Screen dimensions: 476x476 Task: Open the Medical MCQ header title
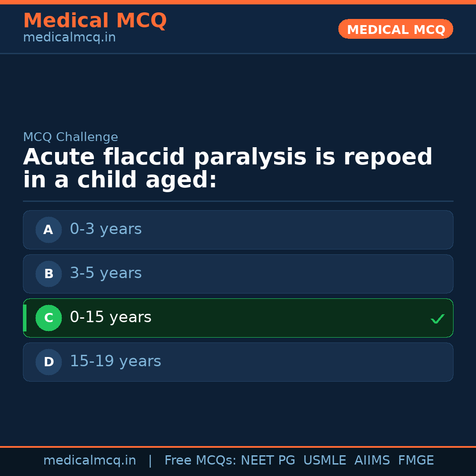click(95, 21)
